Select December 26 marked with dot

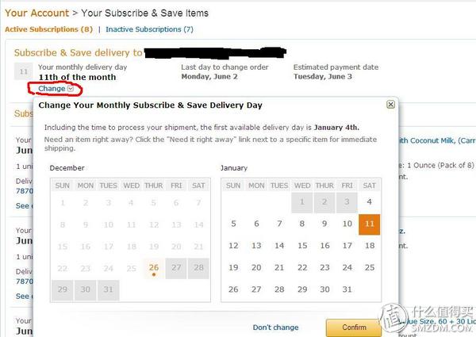(154, 268)
